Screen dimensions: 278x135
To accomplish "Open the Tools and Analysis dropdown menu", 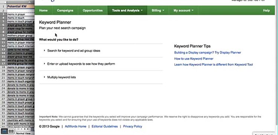I will [x=127, y=10].
